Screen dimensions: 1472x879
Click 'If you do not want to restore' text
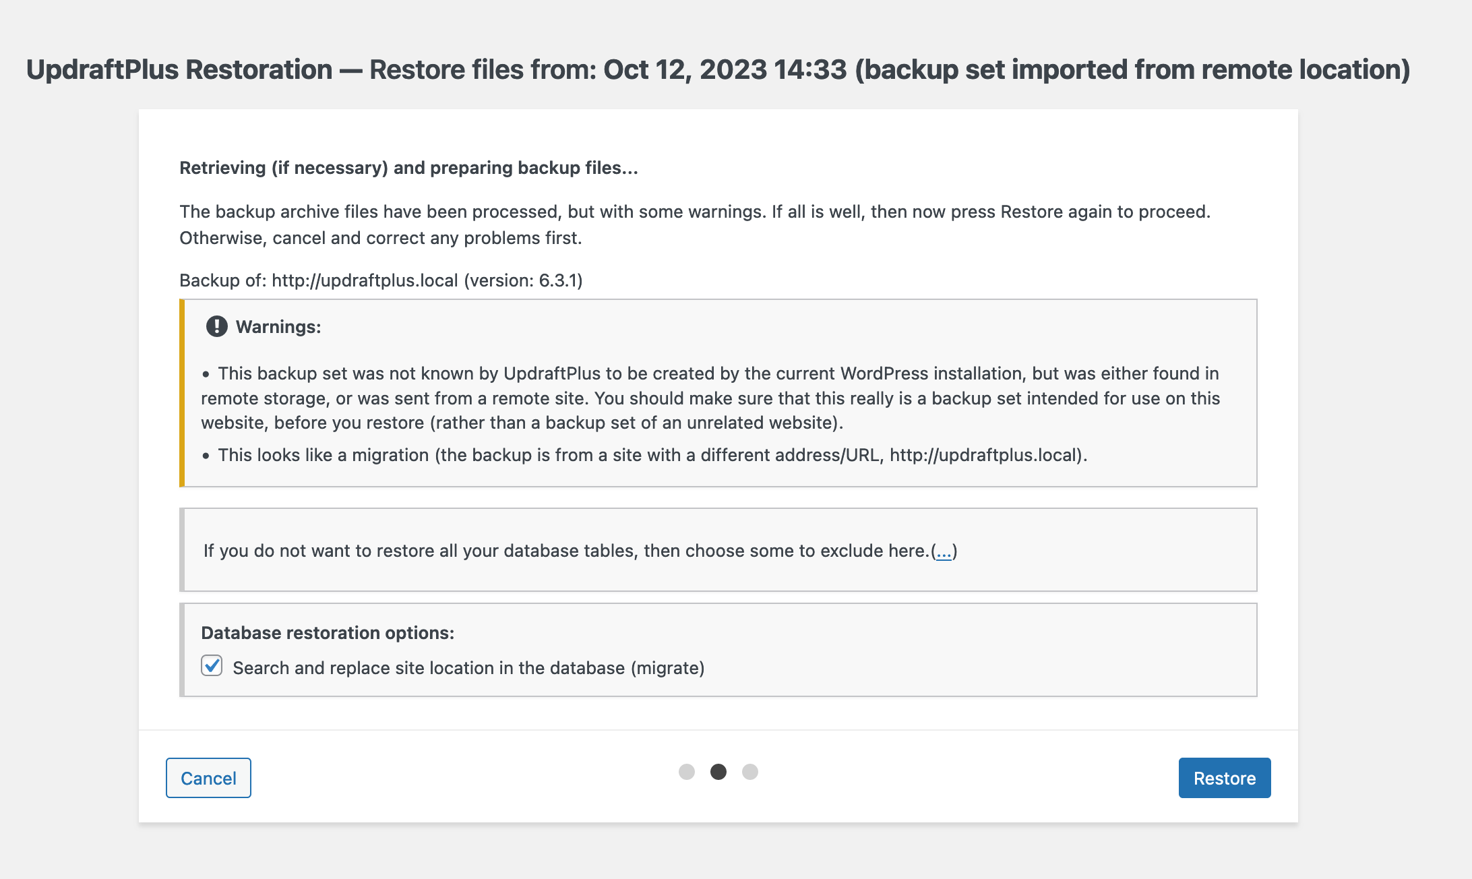tap(580, 551)
